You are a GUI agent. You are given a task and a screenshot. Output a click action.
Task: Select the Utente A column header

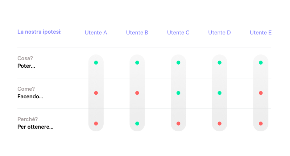96,33
